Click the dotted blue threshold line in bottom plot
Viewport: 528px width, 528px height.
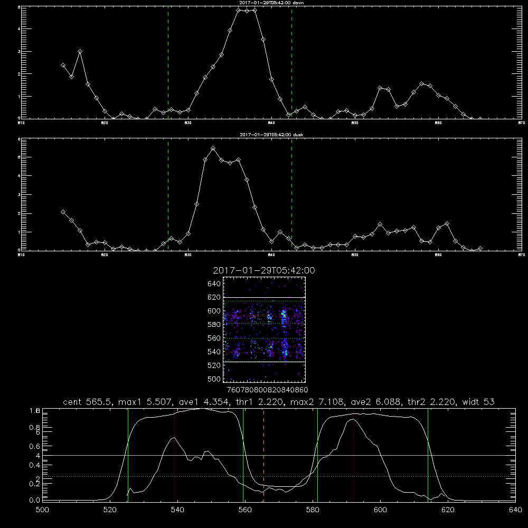279,476
